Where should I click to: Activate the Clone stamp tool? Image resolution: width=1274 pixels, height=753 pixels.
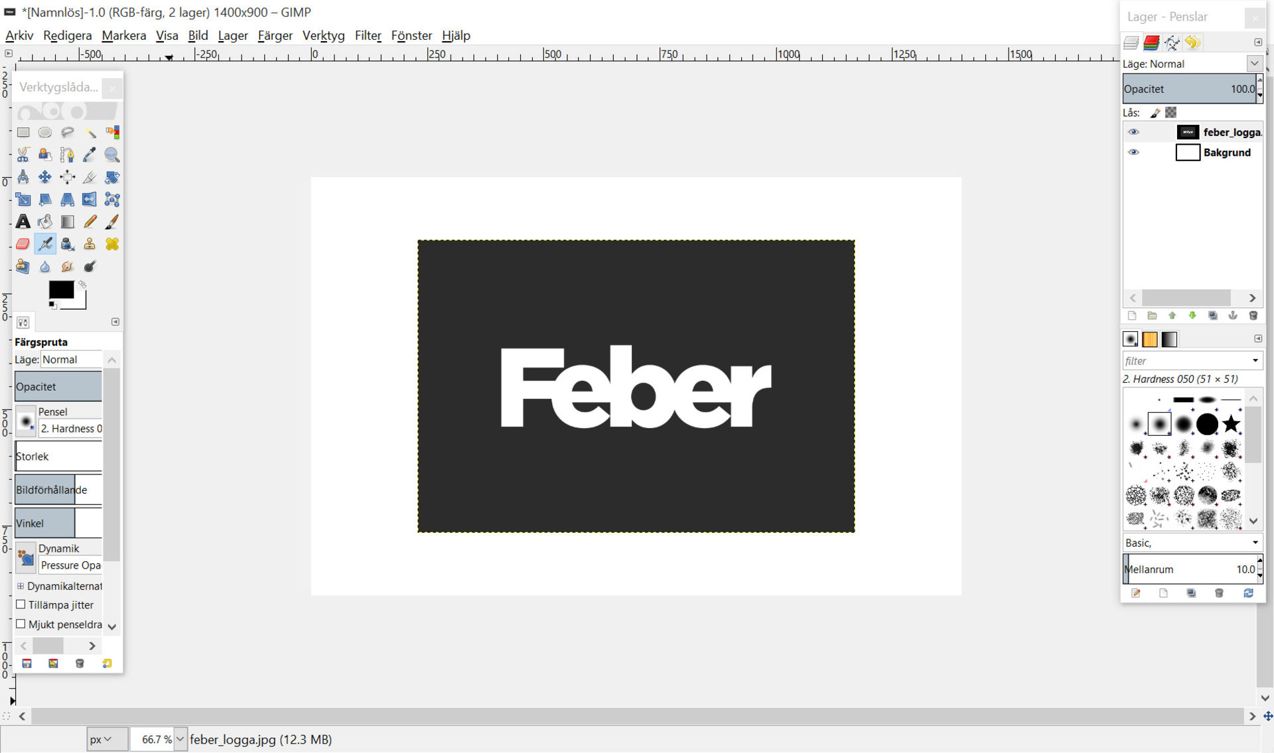[x=90, y=244]
